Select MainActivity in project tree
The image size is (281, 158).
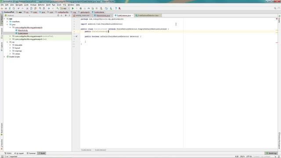click(x=23, y=30)
